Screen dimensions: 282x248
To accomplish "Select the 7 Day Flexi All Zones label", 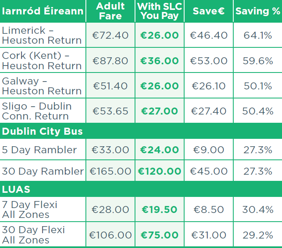I will pyautogui.click(x=30, y=209).
